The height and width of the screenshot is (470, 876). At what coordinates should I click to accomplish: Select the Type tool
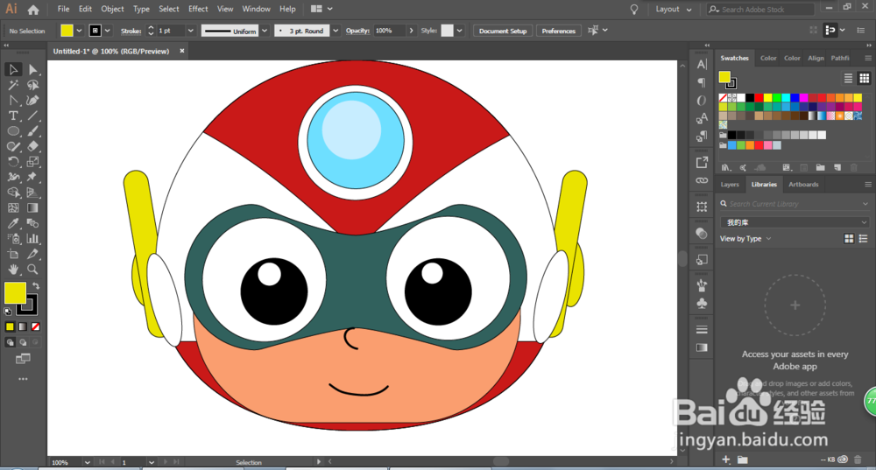(x=13, y=116)
